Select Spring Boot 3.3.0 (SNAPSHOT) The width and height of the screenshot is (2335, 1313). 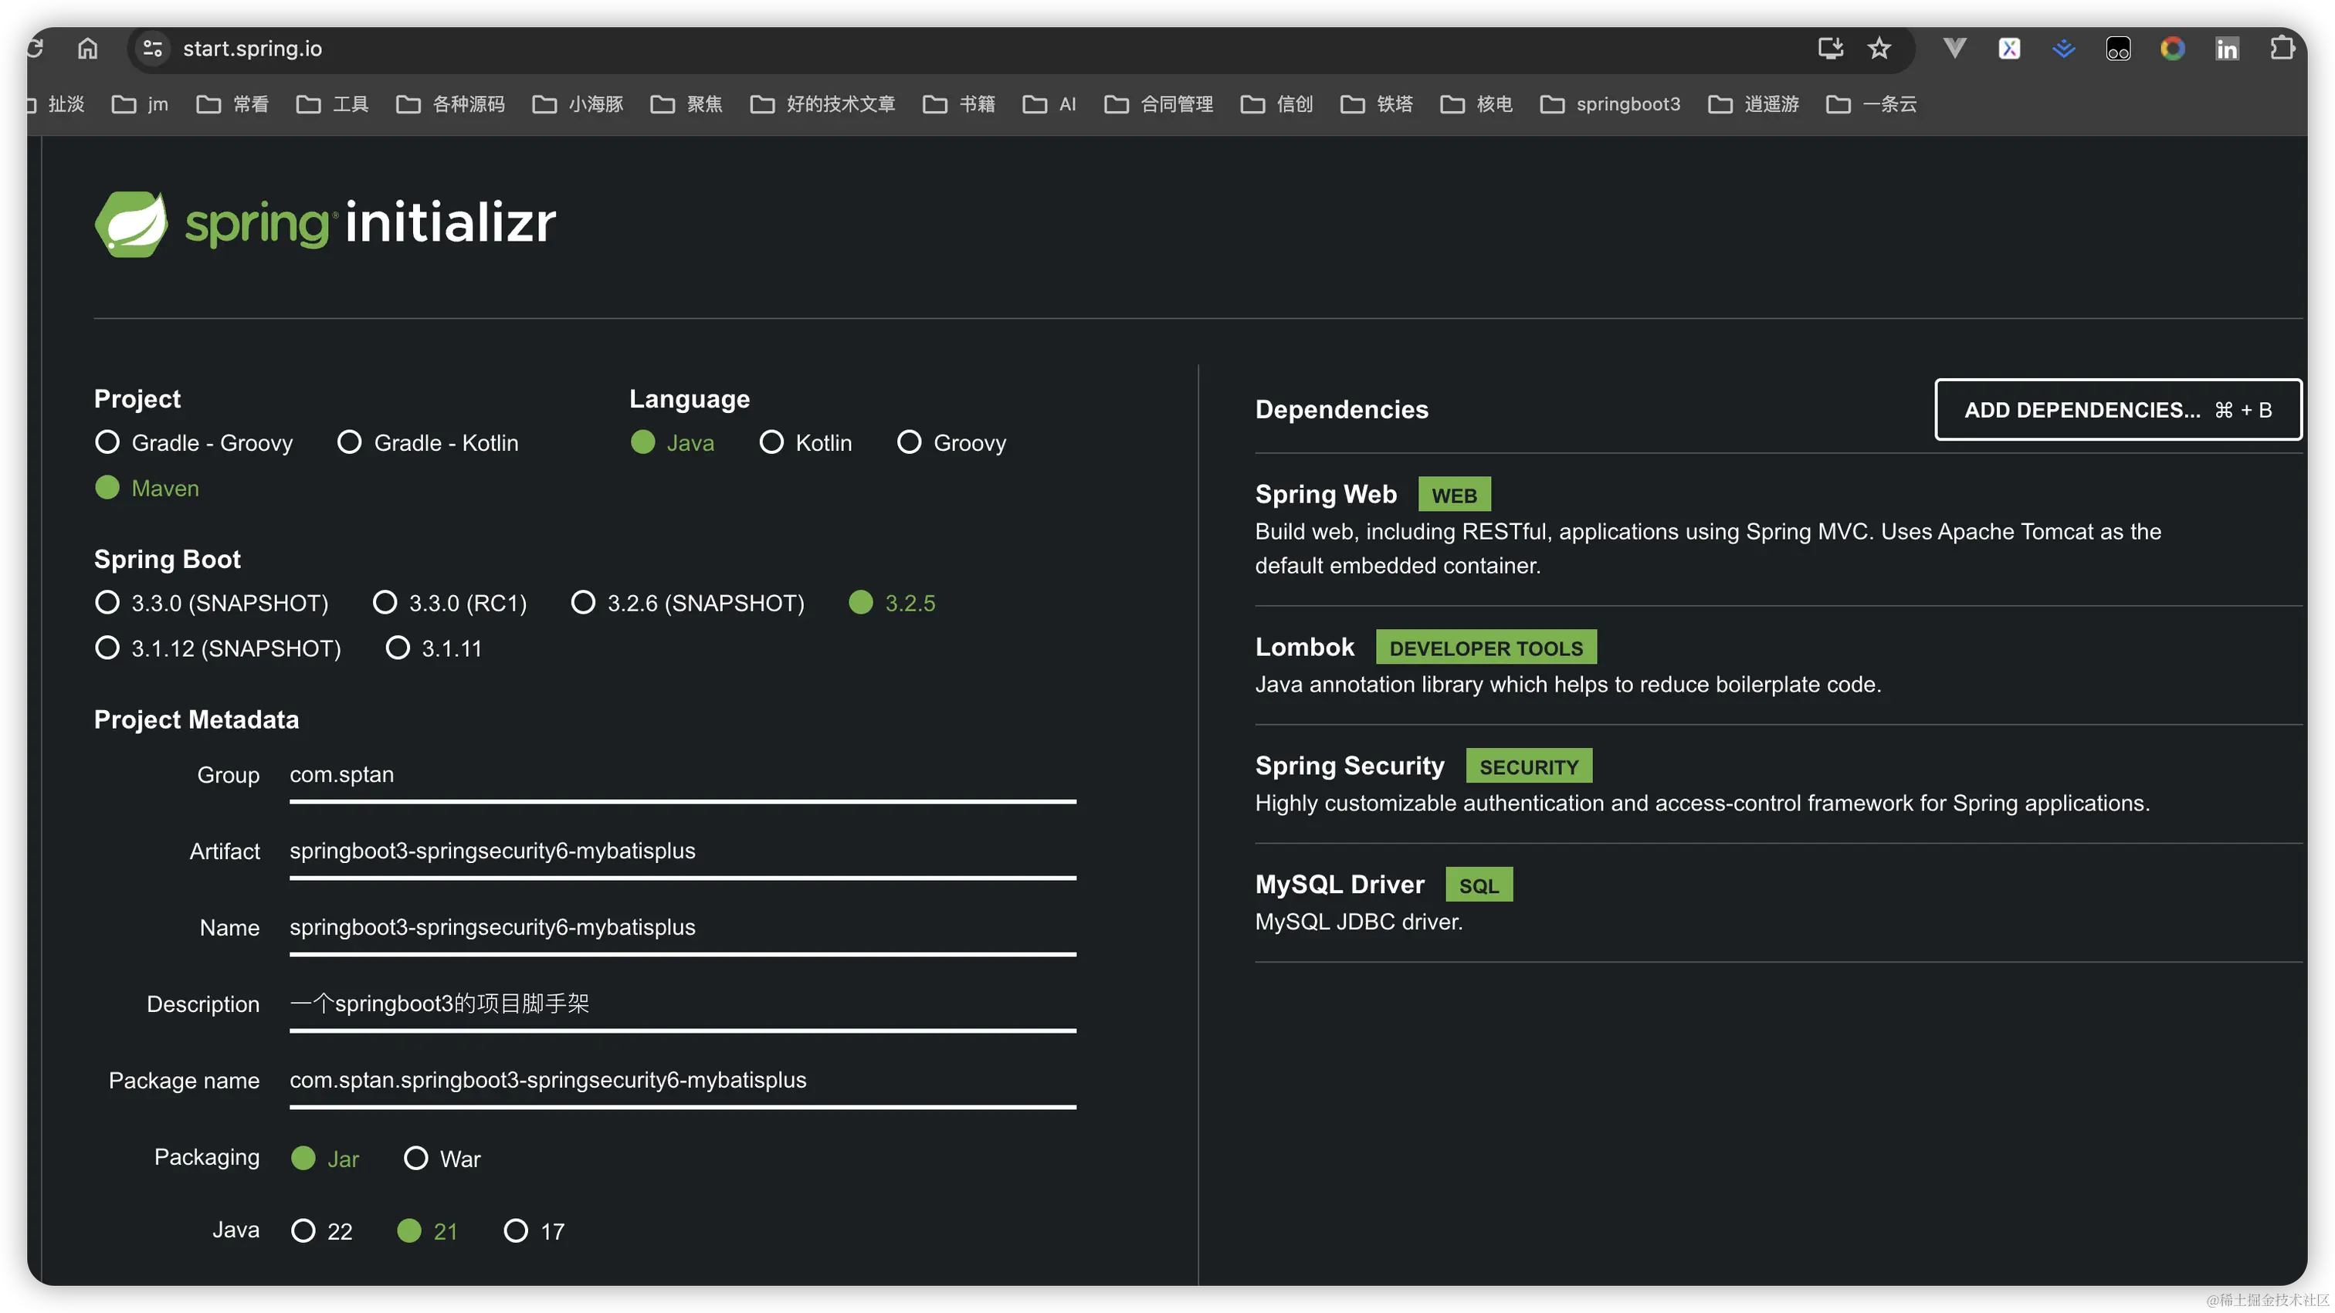point(212,603)
